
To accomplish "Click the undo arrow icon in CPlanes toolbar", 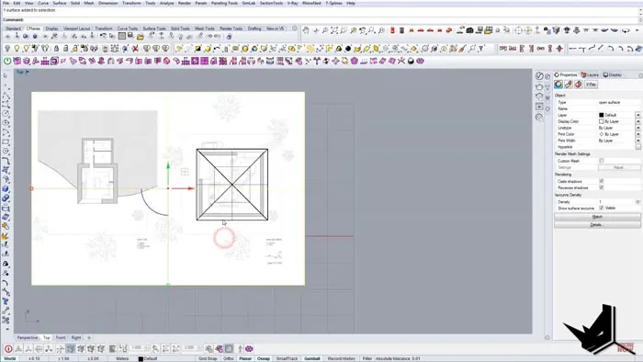I will click(x=103, y=37).
